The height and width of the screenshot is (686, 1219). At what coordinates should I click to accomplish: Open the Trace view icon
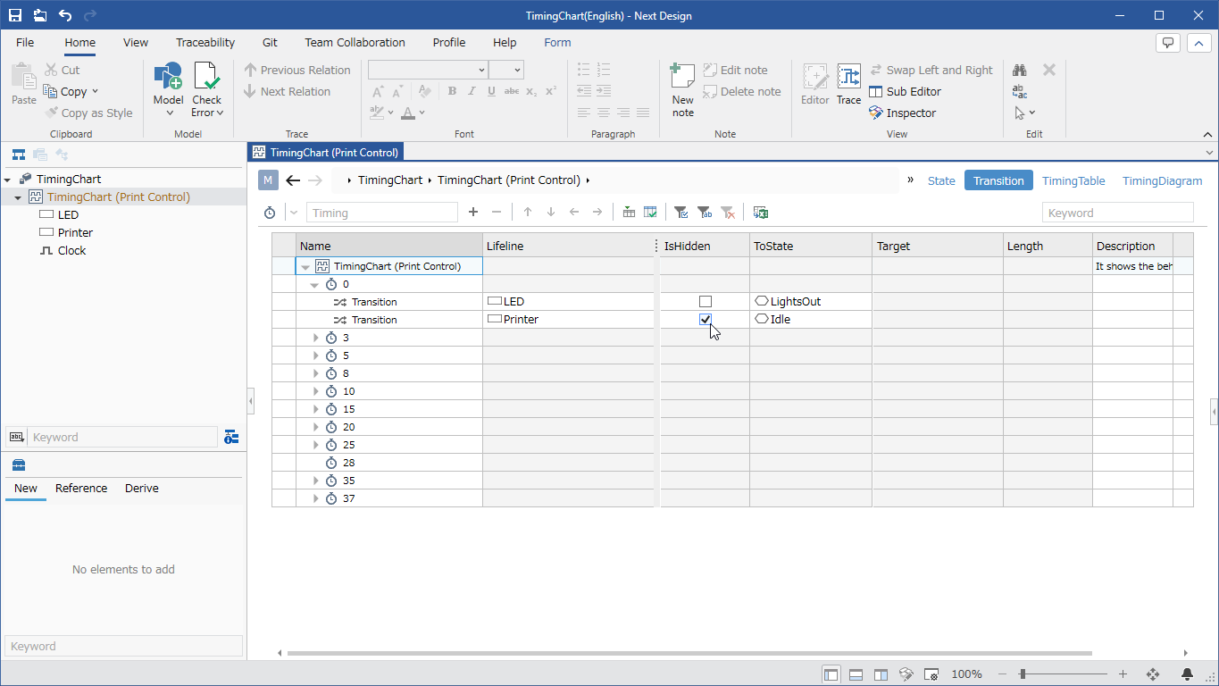(848, 84)
